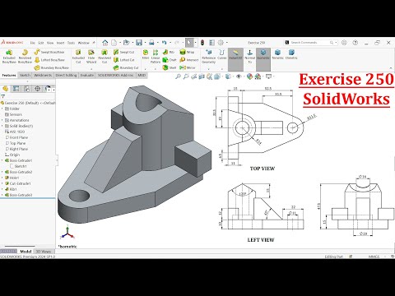Click the Search Commands field
The image size is (395, 296).
(310, 43)
